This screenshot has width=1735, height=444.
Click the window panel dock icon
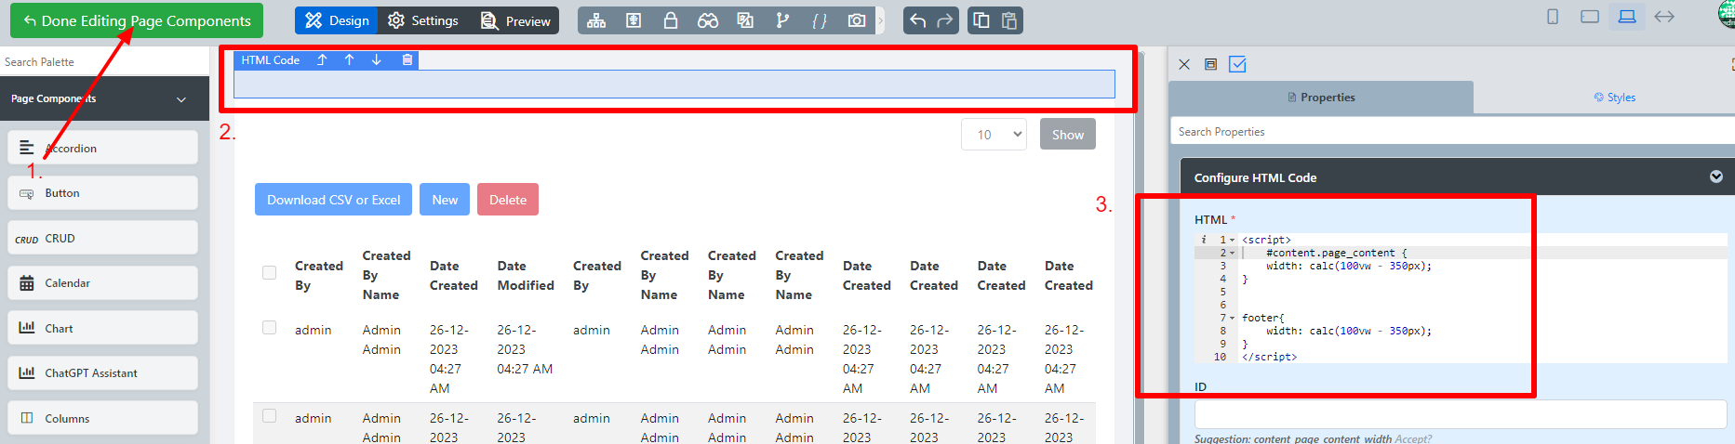coord(1210,64)
